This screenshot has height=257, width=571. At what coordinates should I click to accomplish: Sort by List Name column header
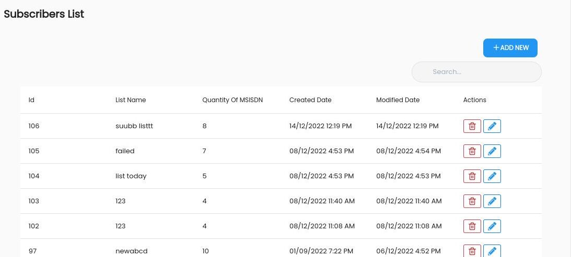pyautogui.click(x=131, y=100)
